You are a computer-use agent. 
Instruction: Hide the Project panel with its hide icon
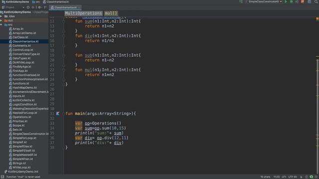click(x=45, y=7)
